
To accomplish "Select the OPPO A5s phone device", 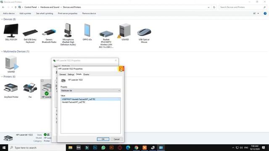I will click(x=87, y=32).
